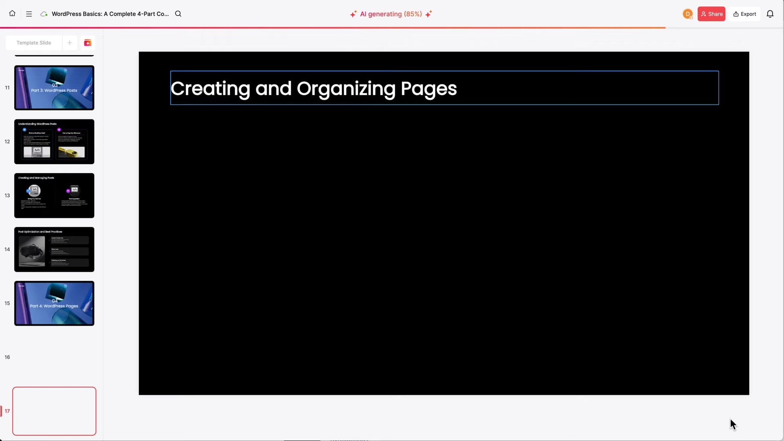The image size is (784, 441).
Task: Click the AI generating (85%) status
Action: tap(391, 14)
